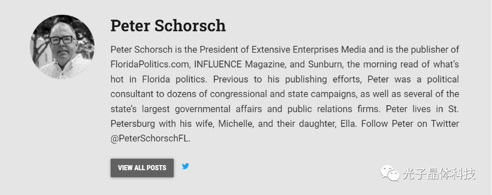
Task: Click the FloridaPolitics.com text in bio
Action: (x=150, y=64)
